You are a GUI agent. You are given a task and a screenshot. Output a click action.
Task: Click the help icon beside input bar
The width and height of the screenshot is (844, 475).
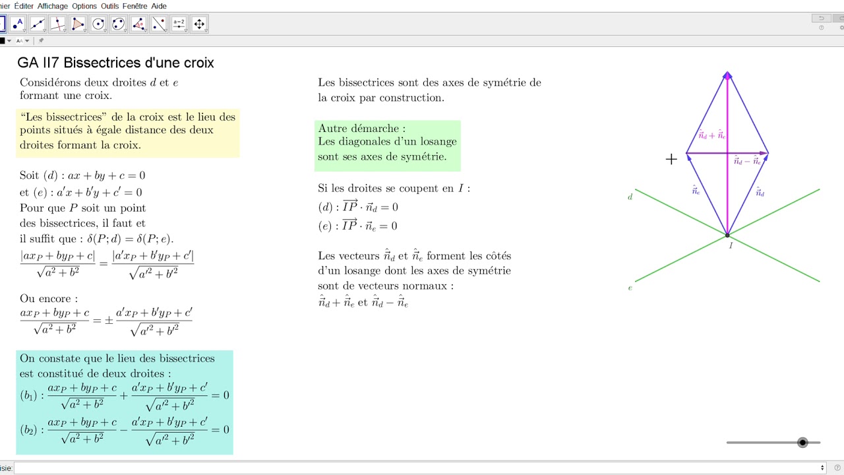click(837, 468)
